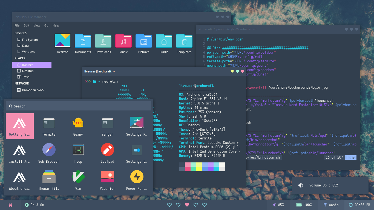Screen dimensions: 374x210
Task: Open the Templates folder icon
Action: pyautogui.click(x=184, y=44)
